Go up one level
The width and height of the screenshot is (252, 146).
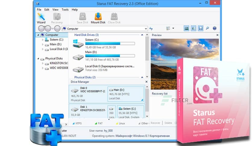[57, 28]
